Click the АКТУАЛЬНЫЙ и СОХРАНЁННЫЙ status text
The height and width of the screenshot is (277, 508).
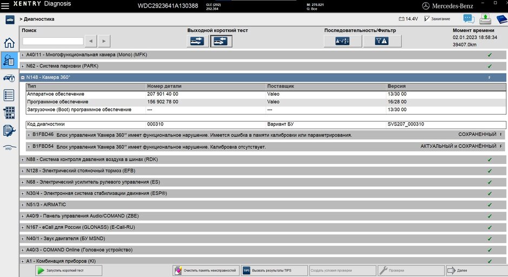click(x=458, y=147)
